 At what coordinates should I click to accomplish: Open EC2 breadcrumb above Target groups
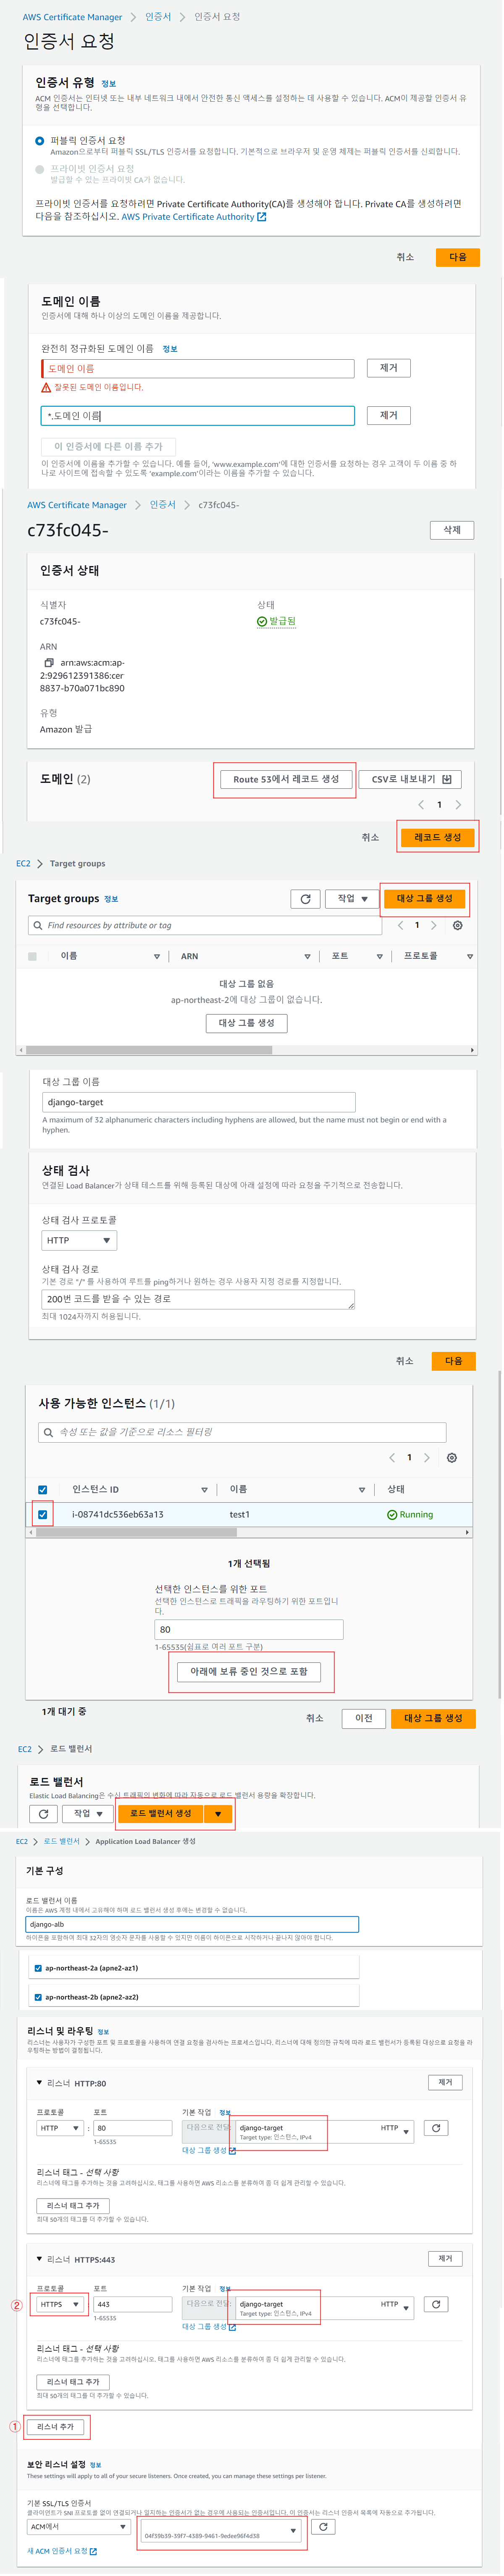(x=23, y=863)
